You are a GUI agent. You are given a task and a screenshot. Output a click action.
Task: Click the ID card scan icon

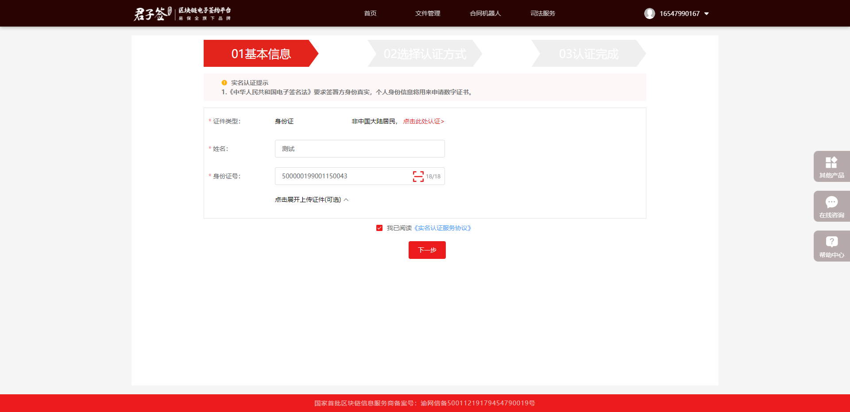tap(418, 176)
